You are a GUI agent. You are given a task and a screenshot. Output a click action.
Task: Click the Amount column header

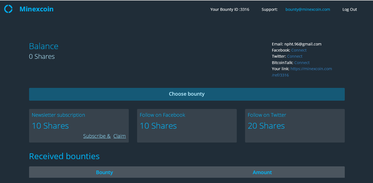(262, 172)
